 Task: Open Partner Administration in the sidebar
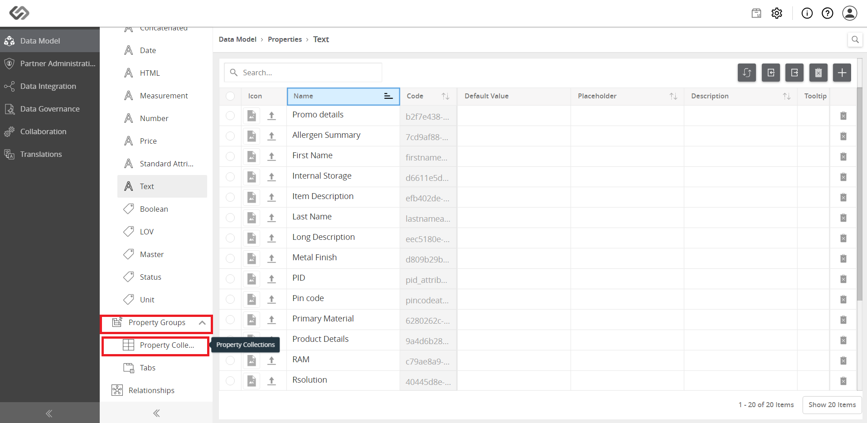[50, 63]
